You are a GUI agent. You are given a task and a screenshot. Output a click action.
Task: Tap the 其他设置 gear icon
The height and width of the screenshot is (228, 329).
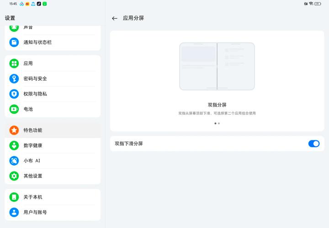pyautogui.click(x=14, y=176)
